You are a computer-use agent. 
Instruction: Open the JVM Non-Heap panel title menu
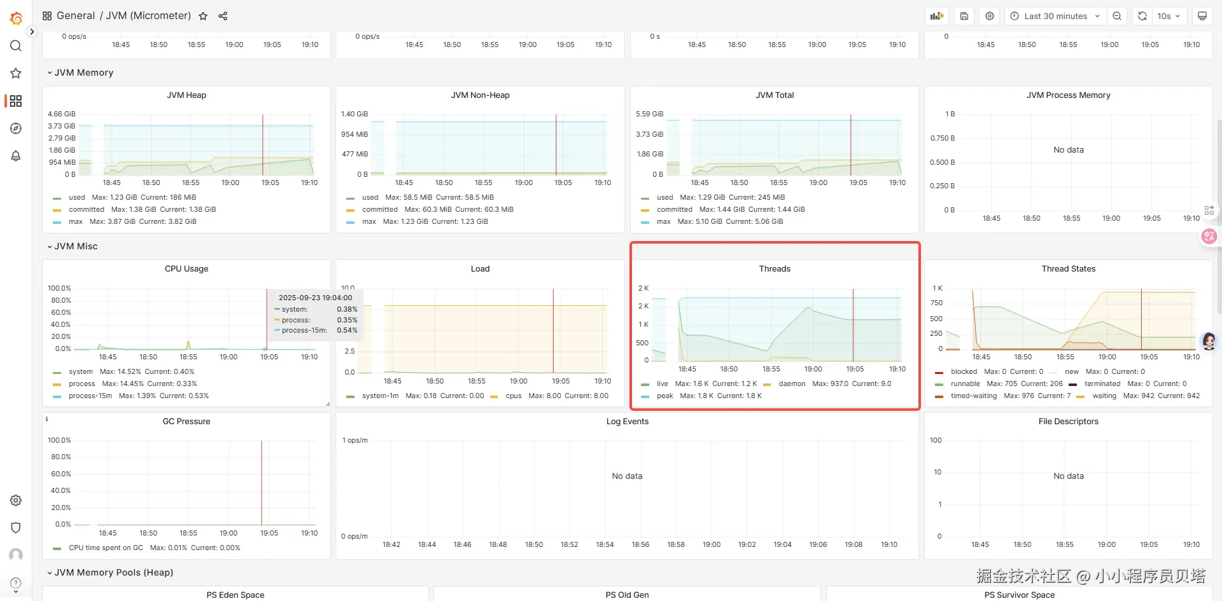click(481, 95)
